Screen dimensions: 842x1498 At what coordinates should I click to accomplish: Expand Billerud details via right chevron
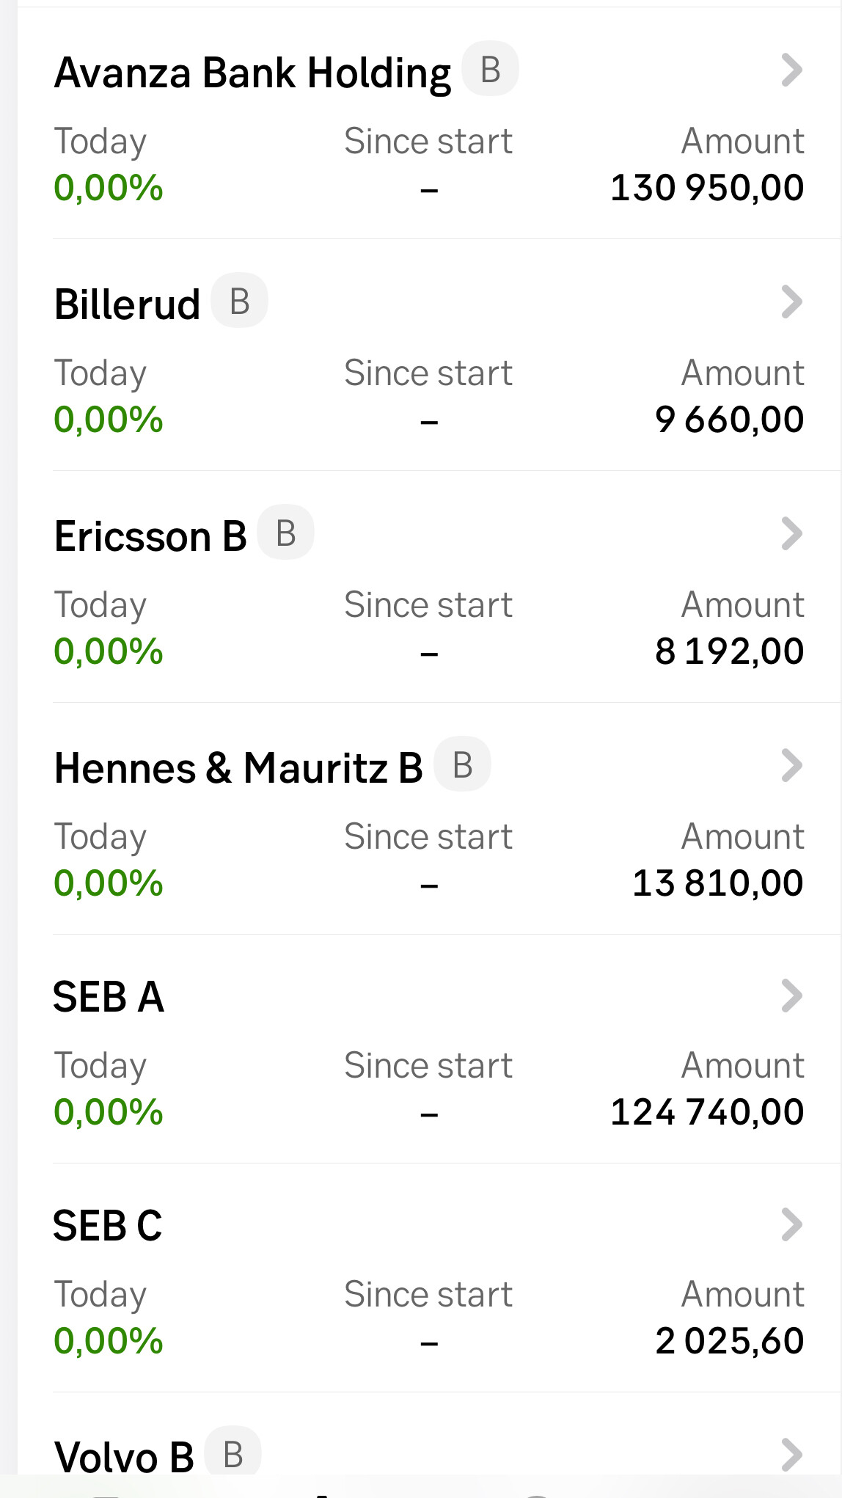(x=791, y=302)
